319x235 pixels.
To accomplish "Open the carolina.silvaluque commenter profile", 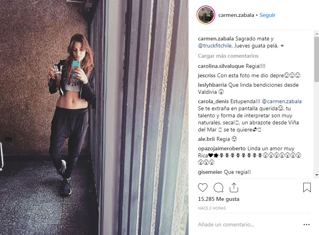I will click(x=221, y=66).
